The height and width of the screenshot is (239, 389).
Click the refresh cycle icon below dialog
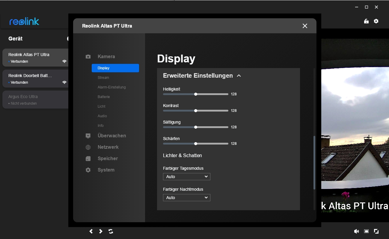tap(111, 231)
